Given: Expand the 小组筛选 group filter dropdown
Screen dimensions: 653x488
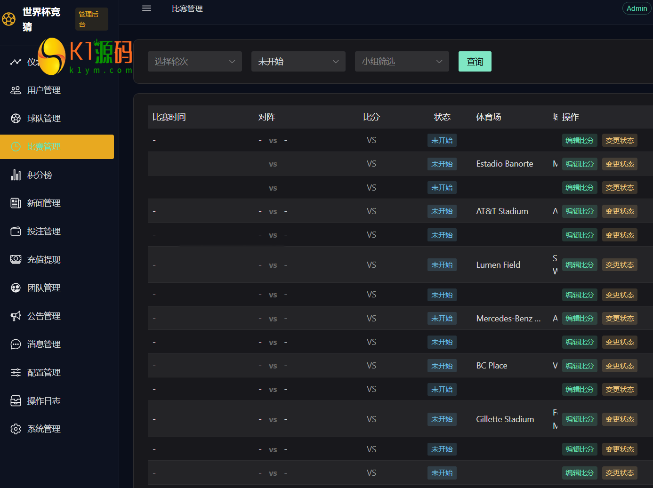Looking at the screenshot, I should point(402,62).
